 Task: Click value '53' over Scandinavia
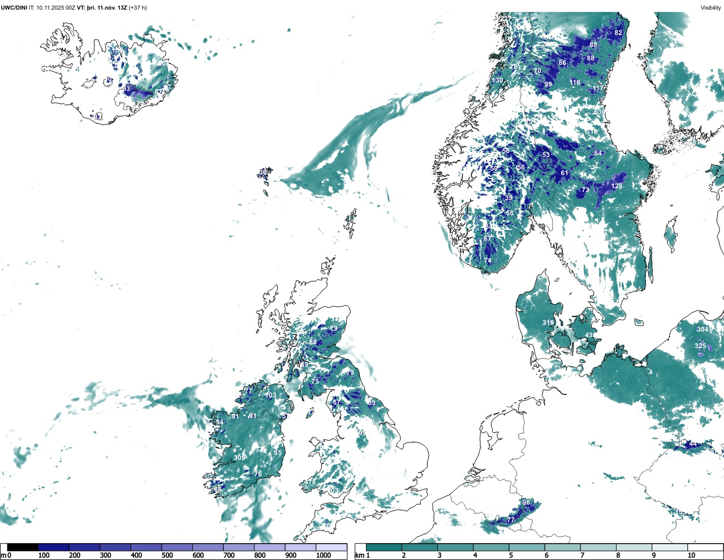click(x=546, y=155)
